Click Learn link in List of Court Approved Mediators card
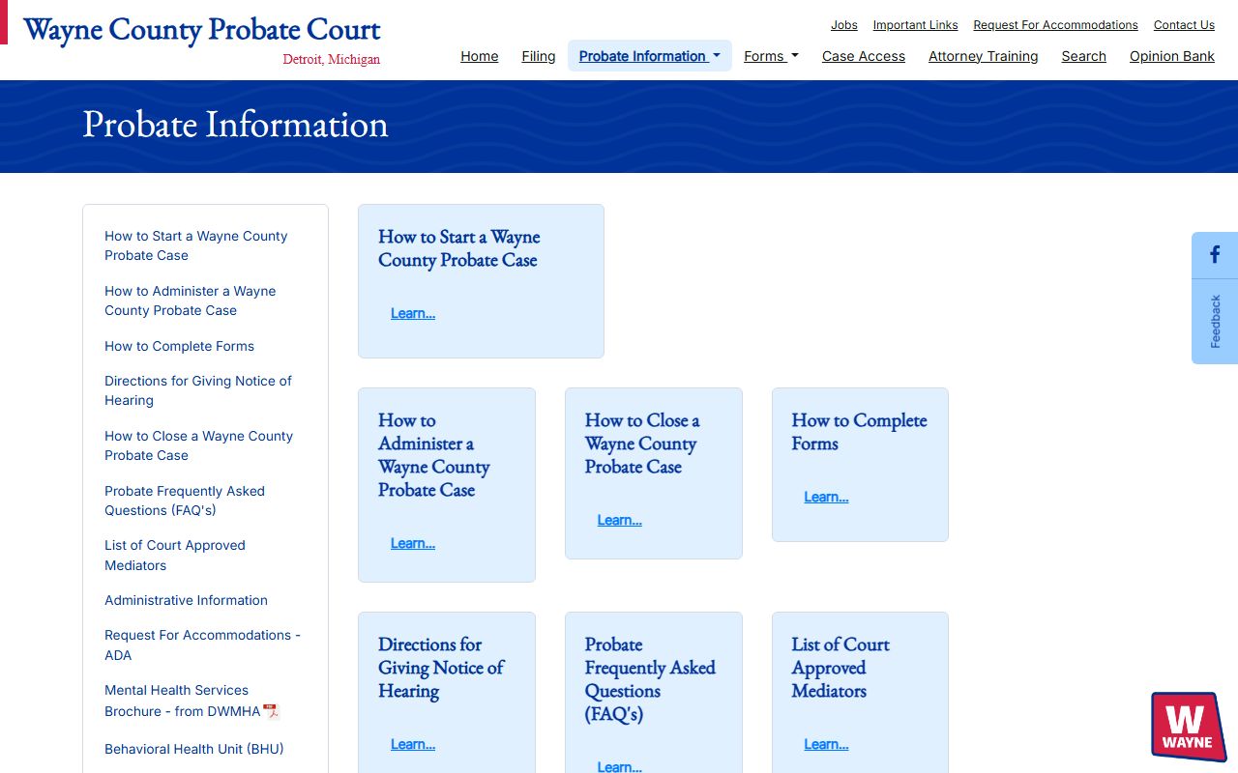Screen dimensions: 1238x773 826,744
